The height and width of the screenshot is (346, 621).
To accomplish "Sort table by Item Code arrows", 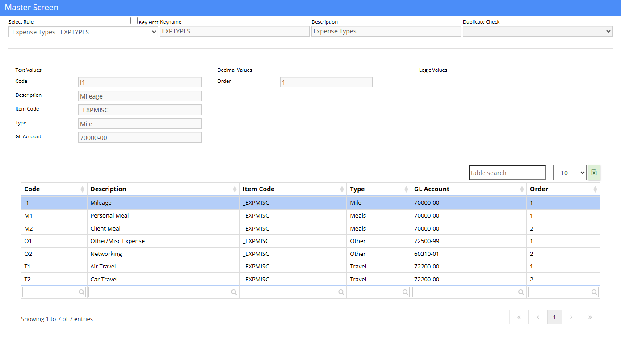I will pyautogui.click(x=342, y=189).
